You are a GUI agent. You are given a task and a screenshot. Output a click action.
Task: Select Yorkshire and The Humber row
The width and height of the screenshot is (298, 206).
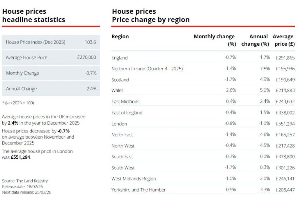[x=139, y=190]
